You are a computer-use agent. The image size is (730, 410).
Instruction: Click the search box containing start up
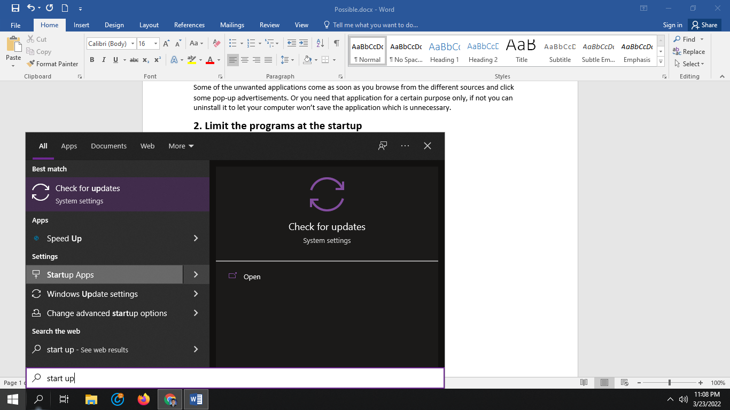[x=235, y=378]
